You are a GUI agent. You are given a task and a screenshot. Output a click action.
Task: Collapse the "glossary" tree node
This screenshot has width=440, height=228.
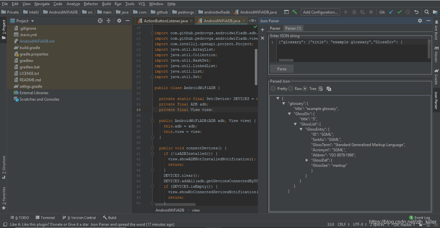coord(284,104)
